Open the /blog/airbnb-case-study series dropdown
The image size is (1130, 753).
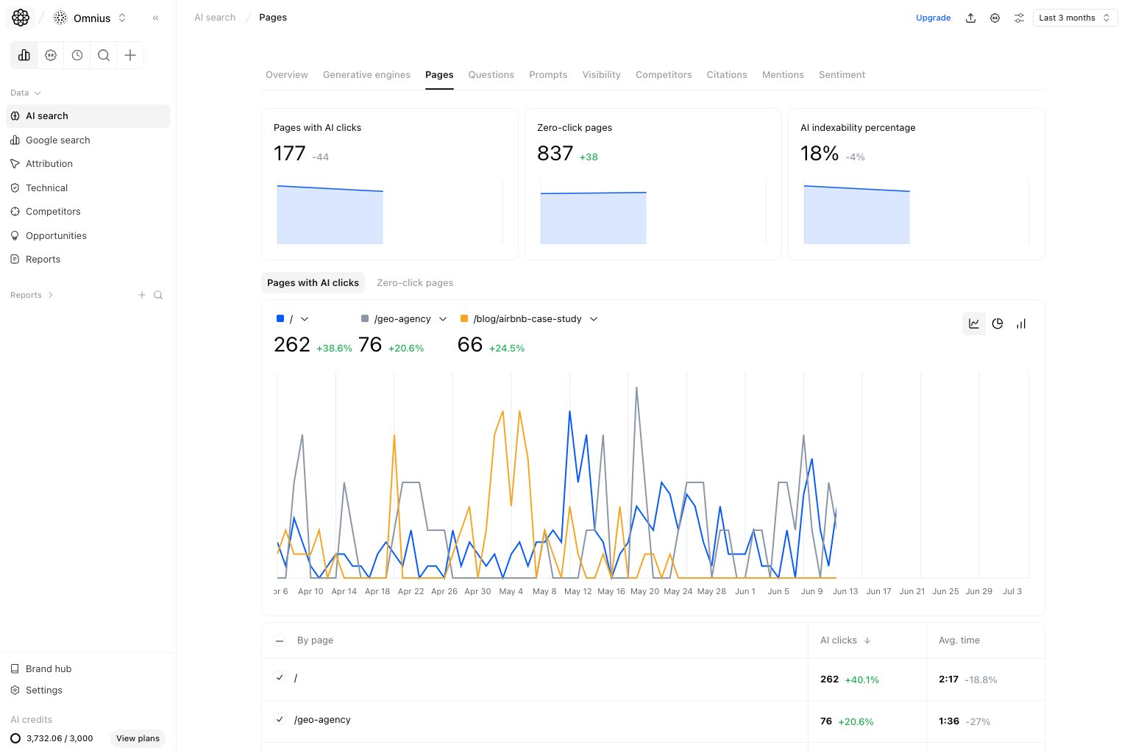click(594, 319)
